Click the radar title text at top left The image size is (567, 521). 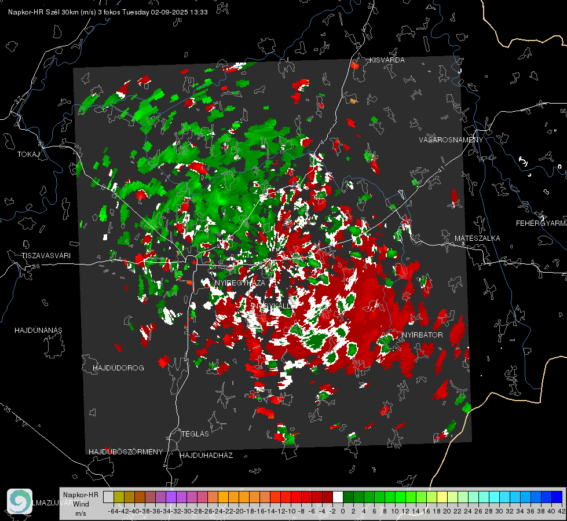[x=108, y=12]
